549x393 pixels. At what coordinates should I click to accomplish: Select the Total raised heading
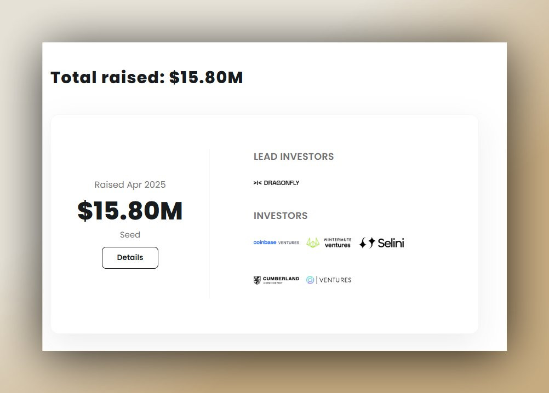[147, 78]
